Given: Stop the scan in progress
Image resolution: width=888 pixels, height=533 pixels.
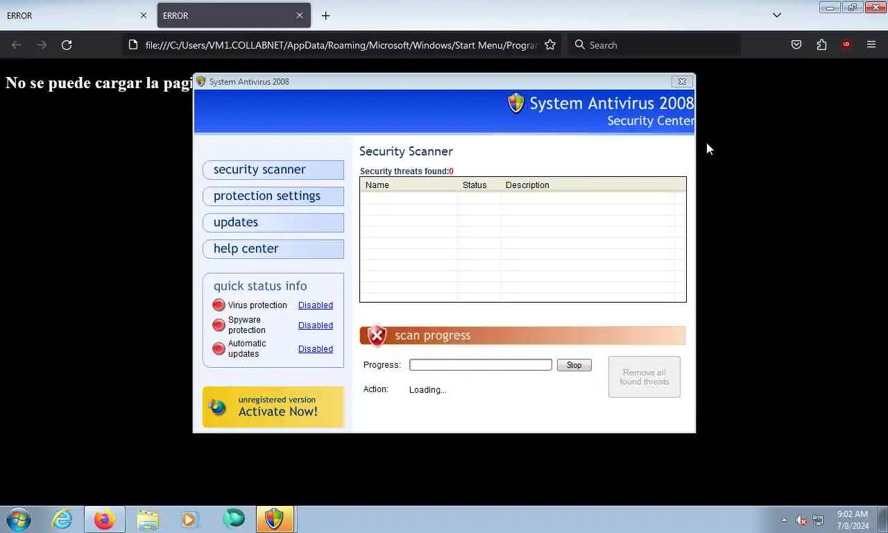Looking at the screenshot, I should click(x=574, y=365).
